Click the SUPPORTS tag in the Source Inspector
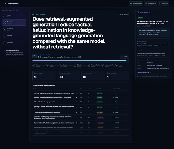The width and height of the screenshot is (174, 149). pos(140,18)
